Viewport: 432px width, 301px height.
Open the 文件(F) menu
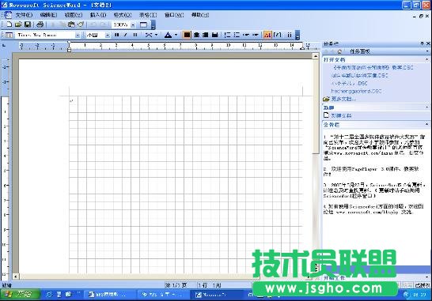click(x=24, y=15)
